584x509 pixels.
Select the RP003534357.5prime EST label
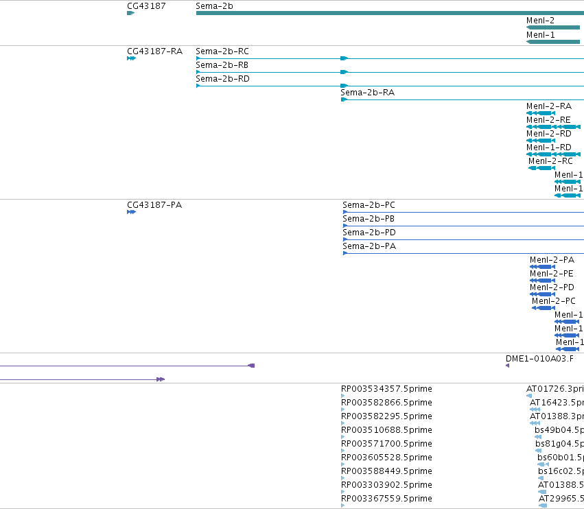(x=386, y=389)
